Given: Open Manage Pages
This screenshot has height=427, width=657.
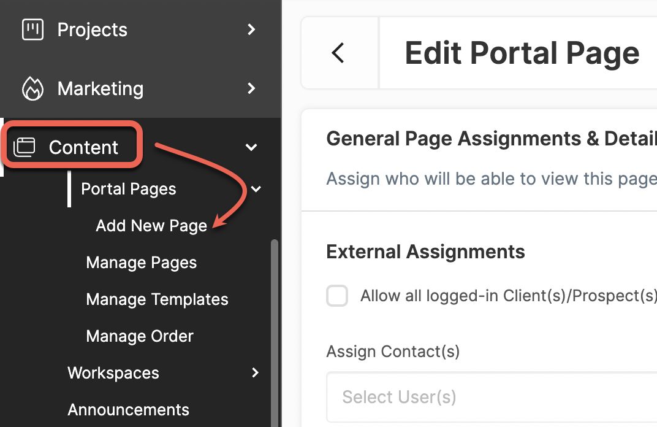Looking at the screenshot, I should [x=141, y=263].
